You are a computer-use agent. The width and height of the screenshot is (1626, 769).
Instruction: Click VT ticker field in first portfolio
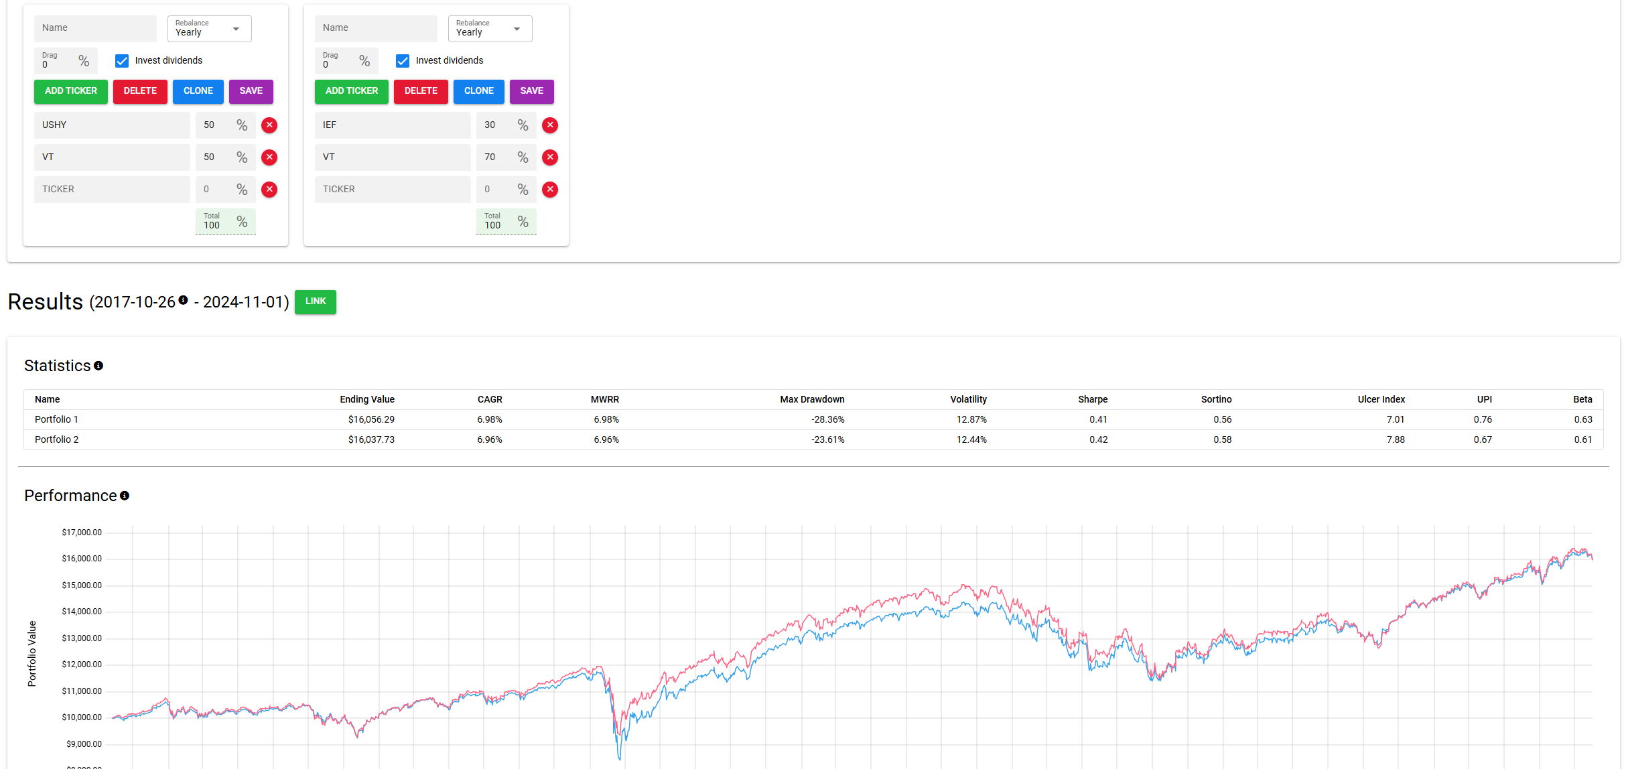point(112,157)
